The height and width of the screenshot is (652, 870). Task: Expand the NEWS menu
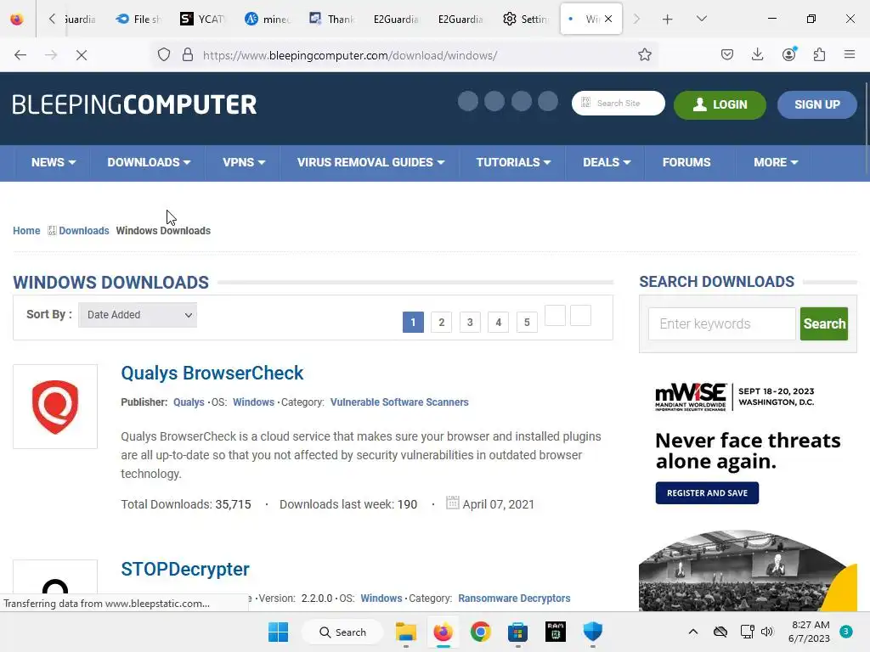(54, 162)
